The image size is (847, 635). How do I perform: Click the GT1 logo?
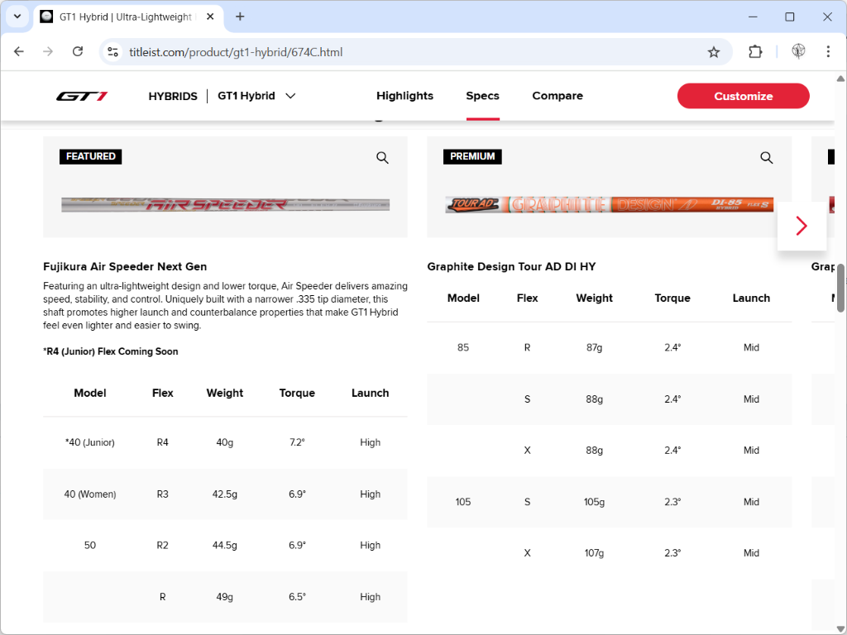point(82,96)
